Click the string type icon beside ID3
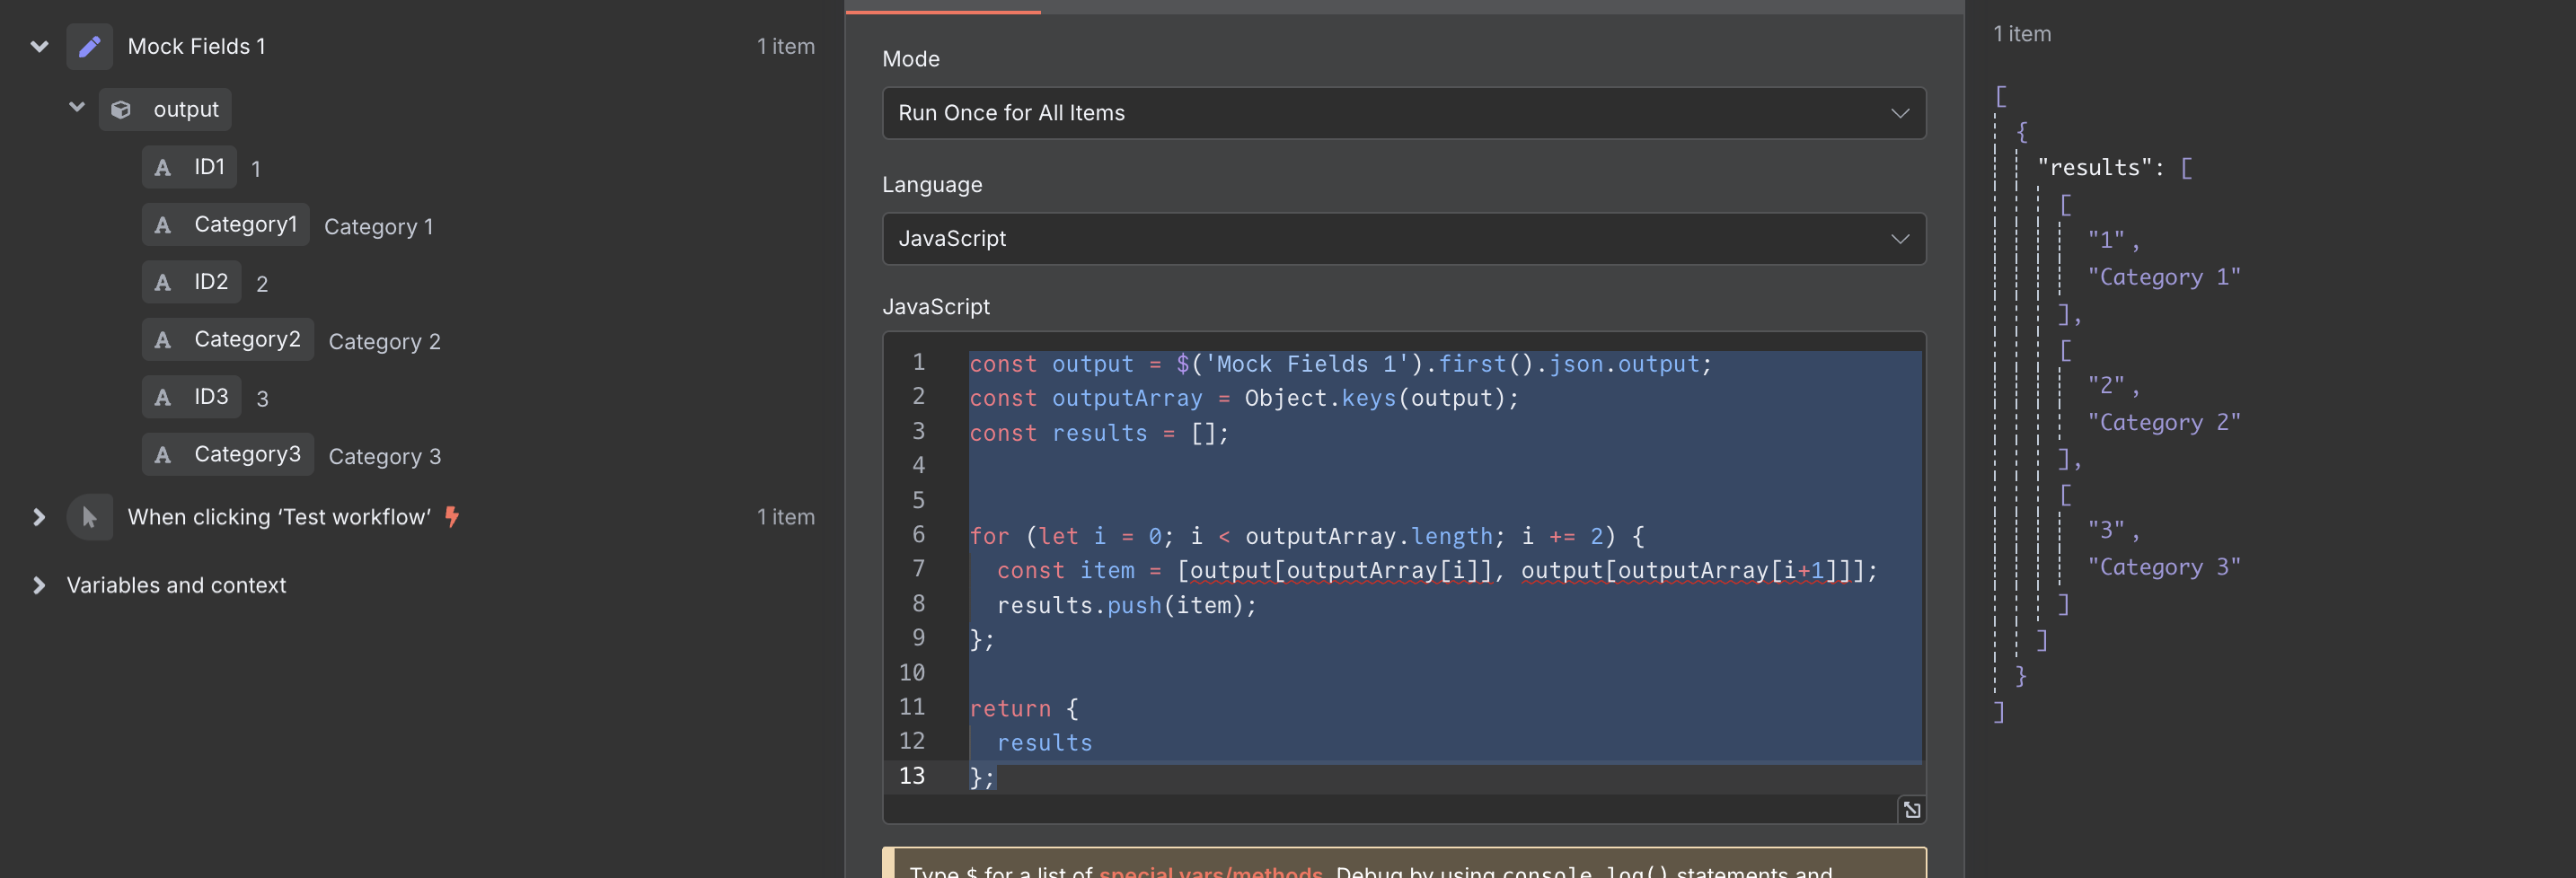 (x=163, y=397)
